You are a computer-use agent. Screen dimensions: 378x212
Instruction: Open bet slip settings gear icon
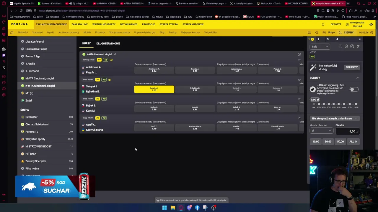[346, 47]
